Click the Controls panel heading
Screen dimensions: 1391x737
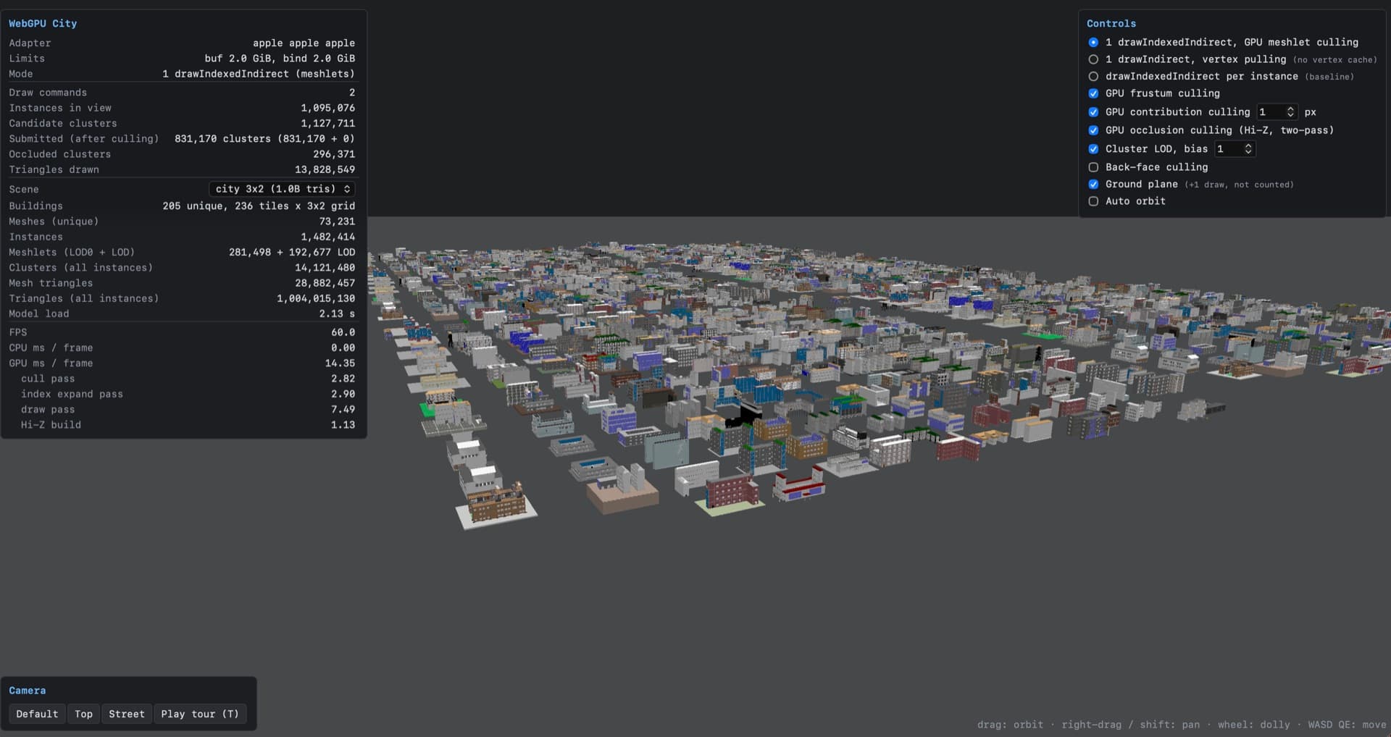coord(1111,23)
